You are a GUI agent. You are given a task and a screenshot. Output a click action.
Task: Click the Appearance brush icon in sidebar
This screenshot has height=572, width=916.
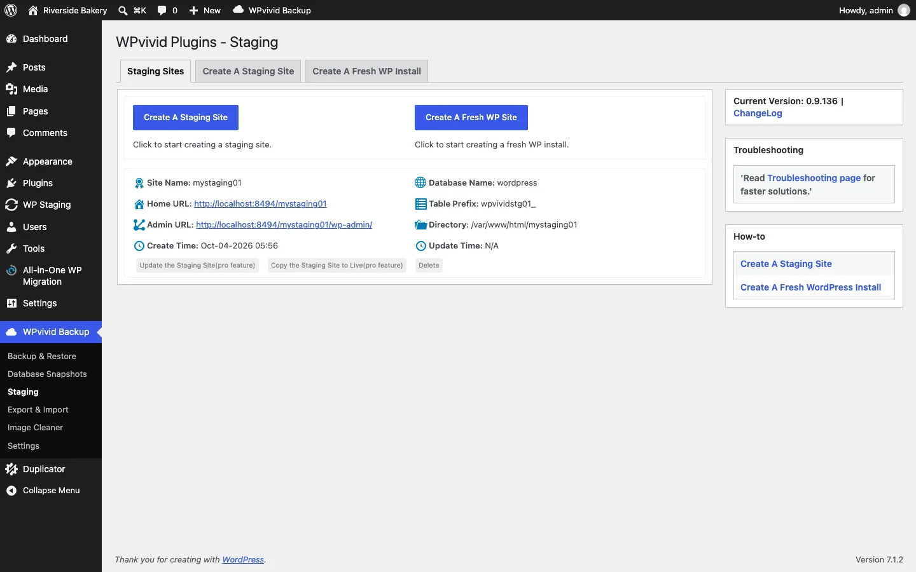[11, 161]
